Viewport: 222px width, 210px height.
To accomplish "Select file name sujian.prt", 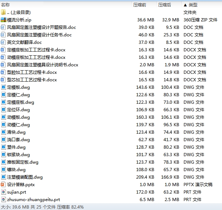I will click(x=16, y=192).
